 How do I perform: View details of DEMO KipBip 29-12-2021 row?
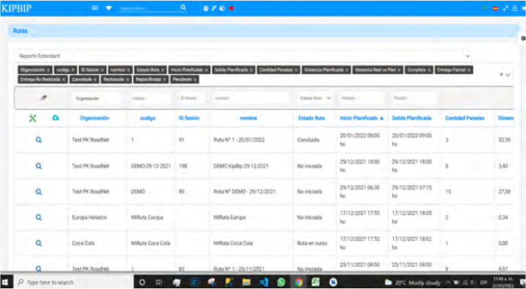click(38, 166)
